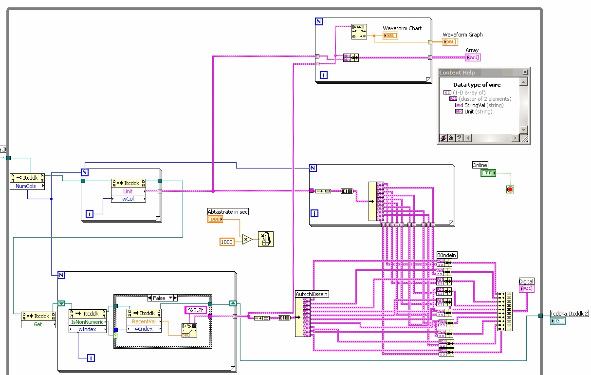Select the Waveform Graph indicator terminal
Viewport: 591px width, 375px height.
pyautogui.click(x=450, y=42)
